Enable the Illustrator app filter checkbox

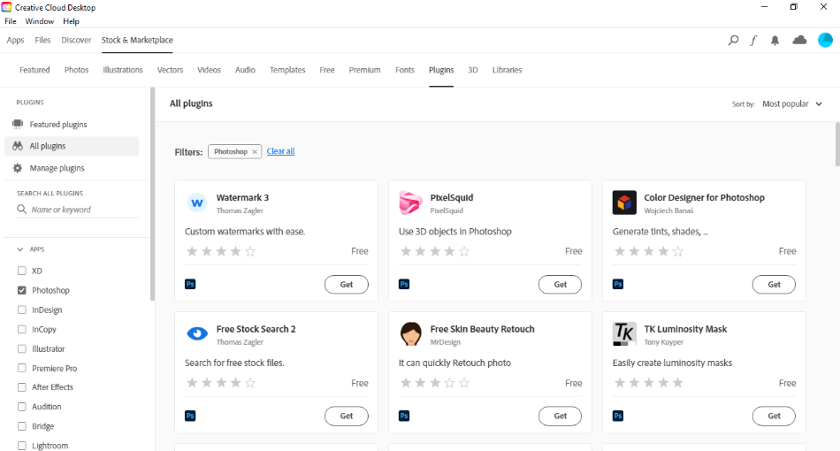click(x=22, y=348)
